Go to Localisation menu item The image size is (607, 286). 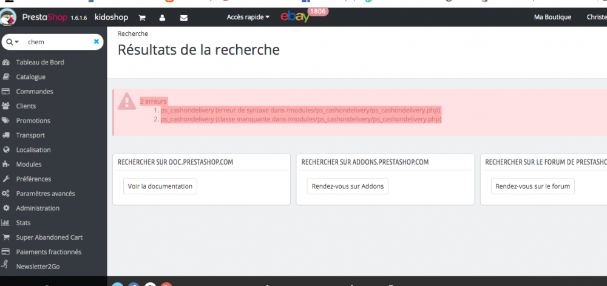[33, 150]
